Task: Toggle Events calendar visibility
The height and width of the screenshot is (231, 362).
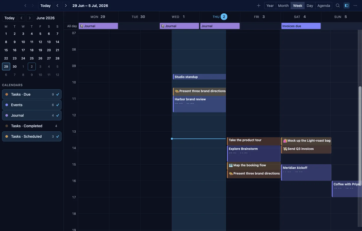Action: 32,105
